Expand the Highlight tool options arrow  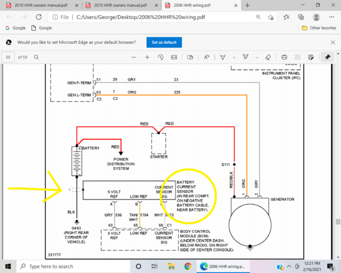point(257,58)
